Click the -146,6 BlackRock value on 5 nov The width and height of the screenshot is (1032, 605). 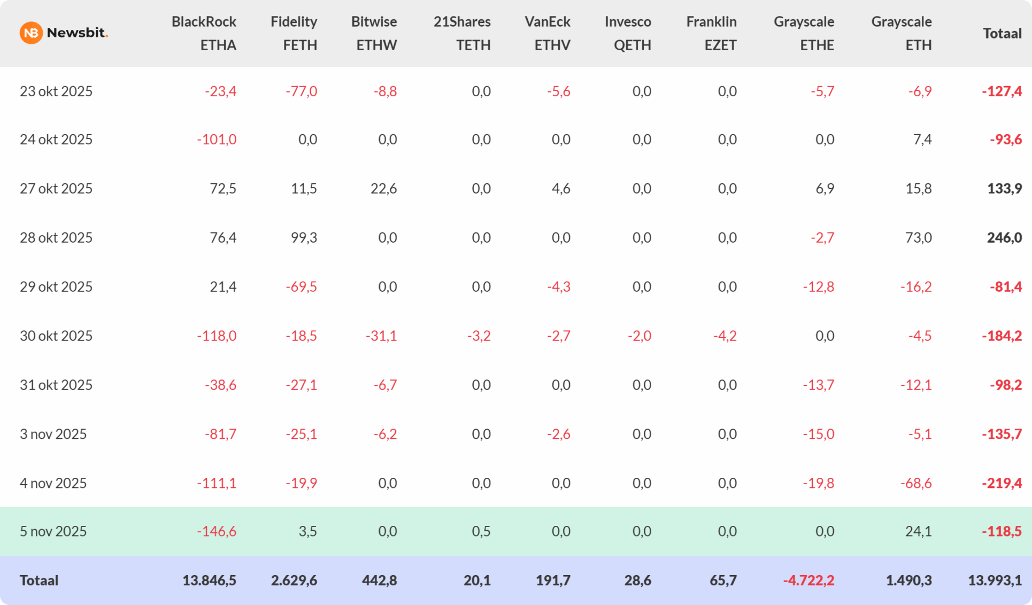coord(217,531)
